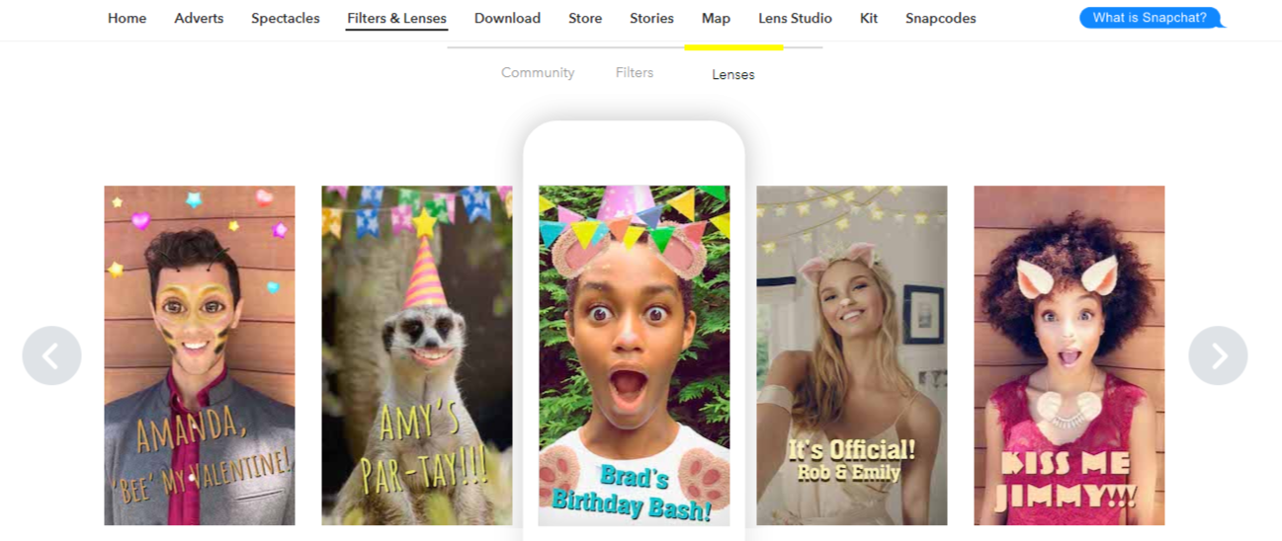This screenshot has height=541, width=1282.
Task: Switch to the Filters tab
Action: click(635, 73)
